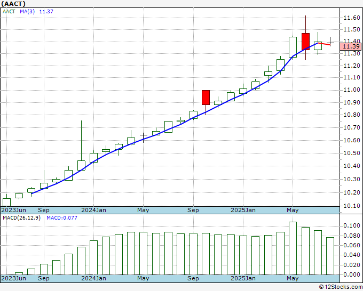
Task: Click the (AACT) chart title
Action: pos(13,4)
